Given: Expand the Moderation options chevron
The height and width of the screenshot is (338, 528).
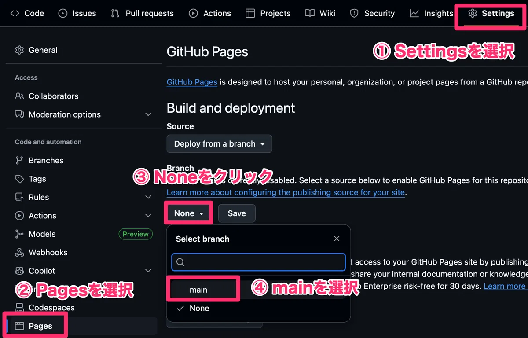Looking at the screenshot, I should click(148, 114).
